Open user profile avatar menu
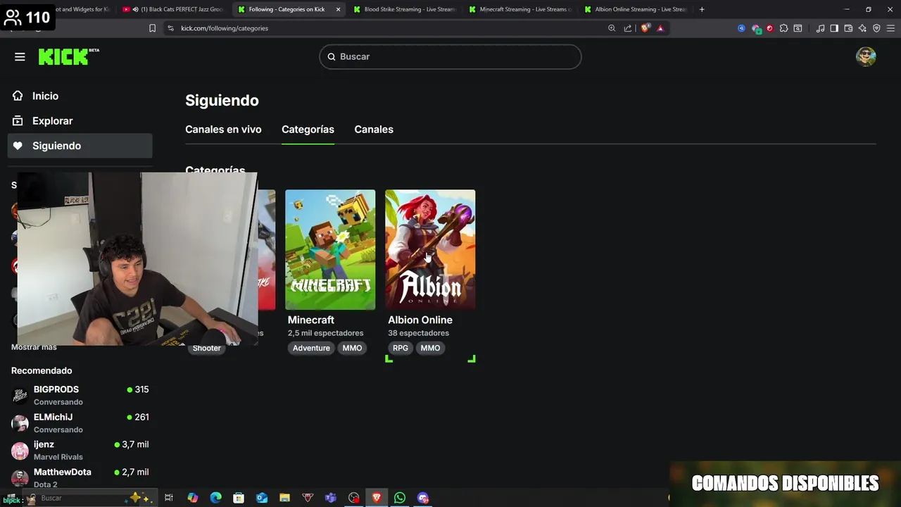901x507 pixels. (x=866, y=56)
